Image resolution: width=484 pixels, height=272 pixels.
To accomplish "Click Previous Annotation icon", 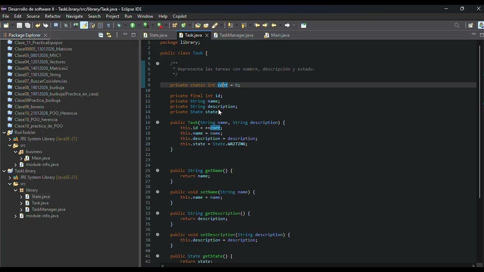I will coord(244,25).
